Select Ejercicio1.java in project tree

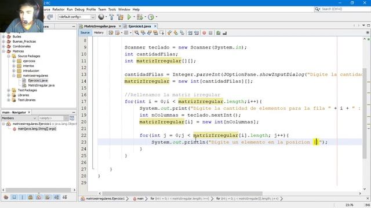38,80
